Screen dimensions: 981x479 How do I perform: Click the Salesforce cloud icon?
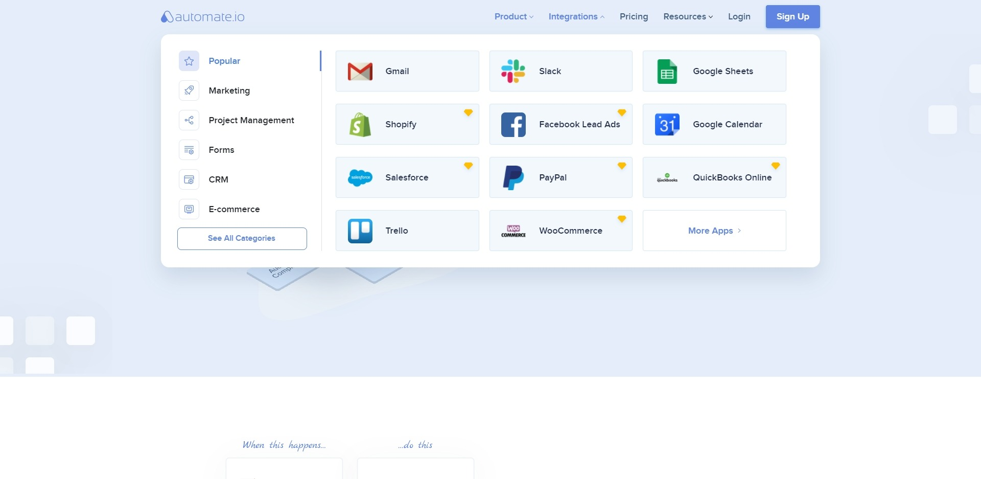coord(360,178)
